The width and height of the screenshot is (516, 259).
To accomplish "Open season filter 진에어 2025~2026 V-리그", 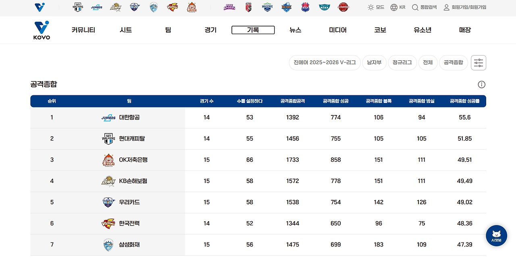I will (x=325, y=63).
